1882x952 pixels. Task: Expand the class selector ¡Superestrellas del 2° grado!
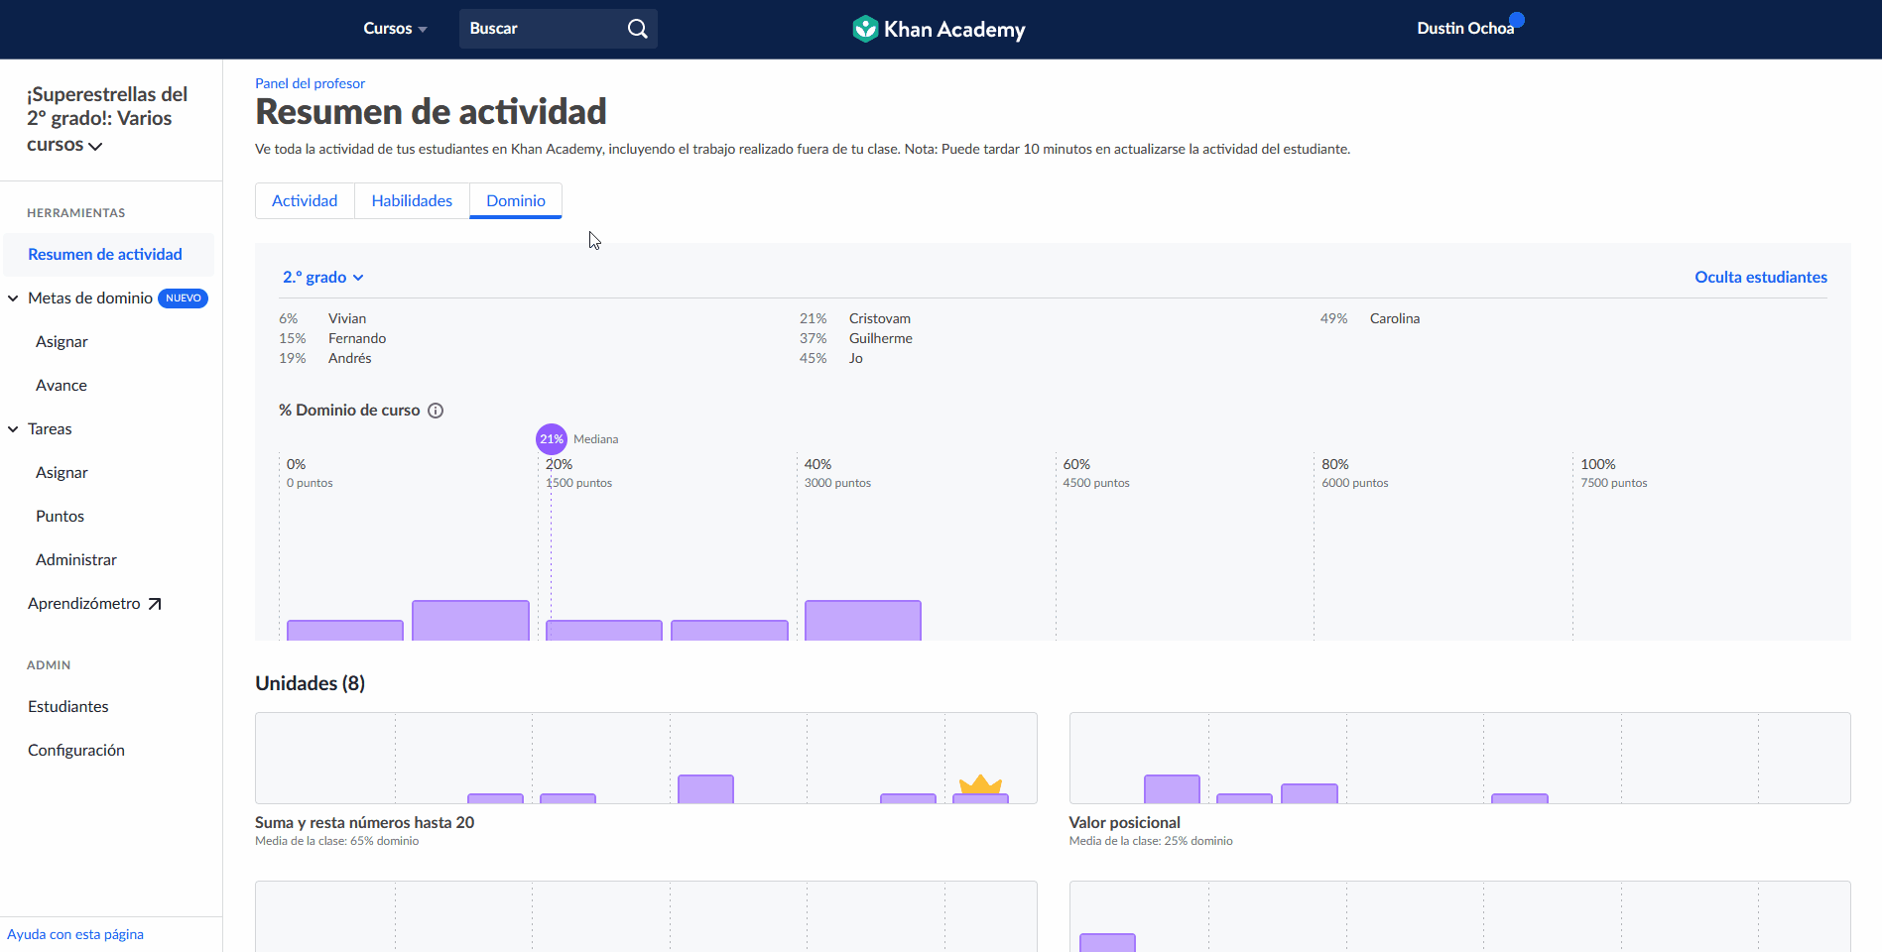[x=107, y=119]
